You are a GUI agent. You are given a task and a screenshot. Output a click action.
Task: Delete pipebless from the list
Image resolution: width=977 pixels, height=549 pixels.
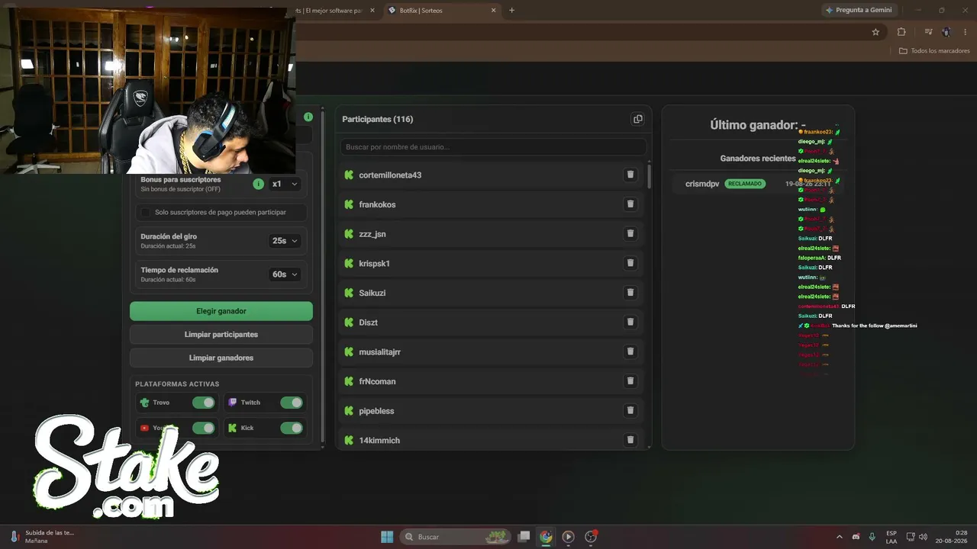[x=630, y=410]
